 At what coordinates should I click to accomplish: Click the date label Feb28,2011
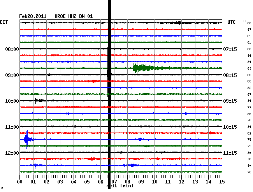[33, 16]
